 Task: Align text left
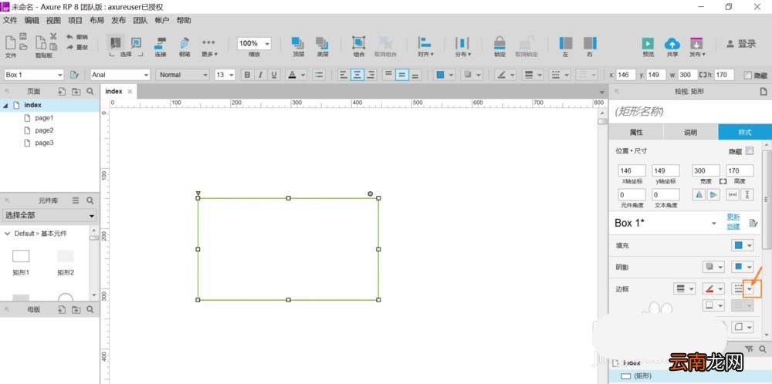click(x=344, y=75)
